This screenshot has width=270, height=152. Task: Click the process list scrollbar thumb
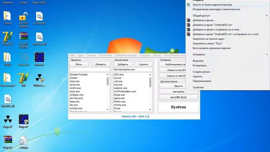(108, 81)
